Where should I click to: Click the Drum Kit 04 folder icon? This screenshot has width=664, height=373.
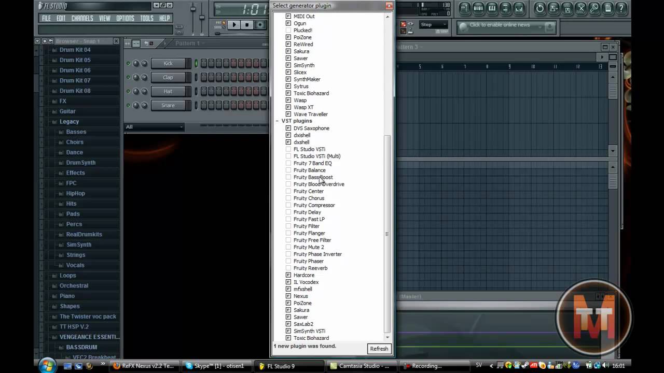click(53, 50)
